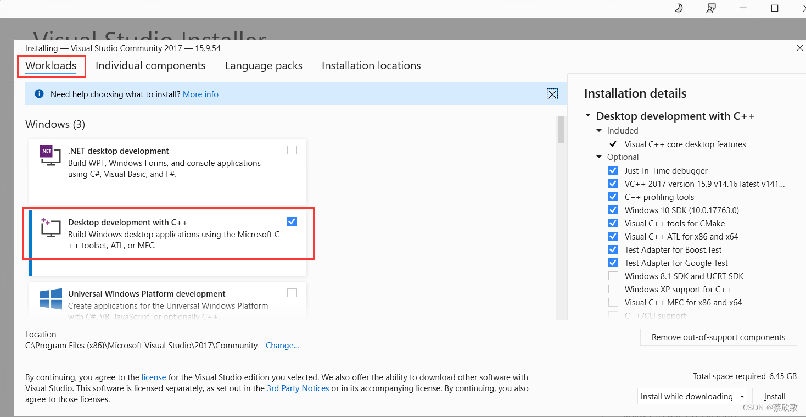Check Universal Windows Platform development workload

pyautogui.click(x=292, y=293)
